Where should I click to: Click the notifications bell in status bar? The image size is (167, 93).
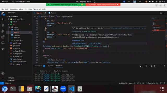pos(164,83)
